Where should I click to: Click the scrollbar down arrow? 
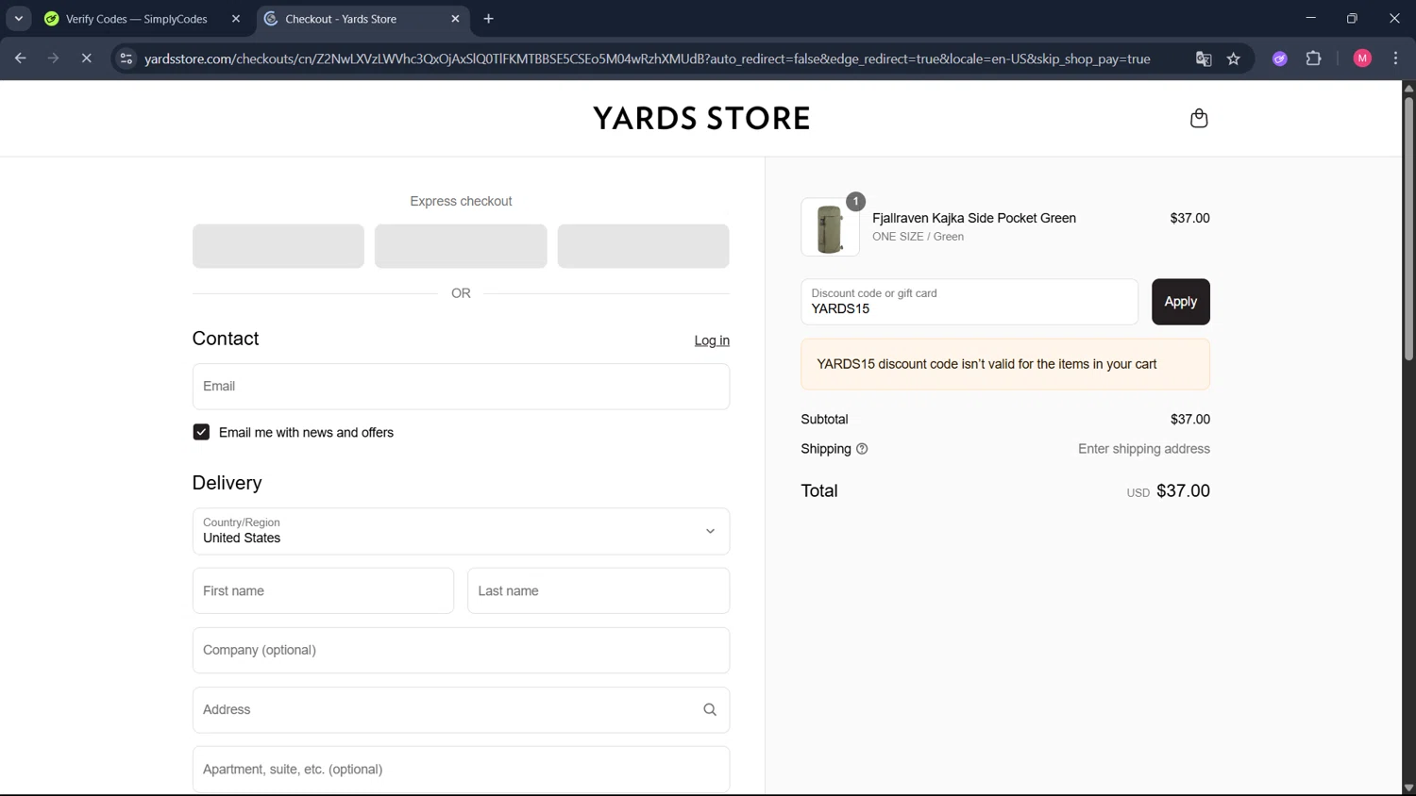tap(1408, 788)
